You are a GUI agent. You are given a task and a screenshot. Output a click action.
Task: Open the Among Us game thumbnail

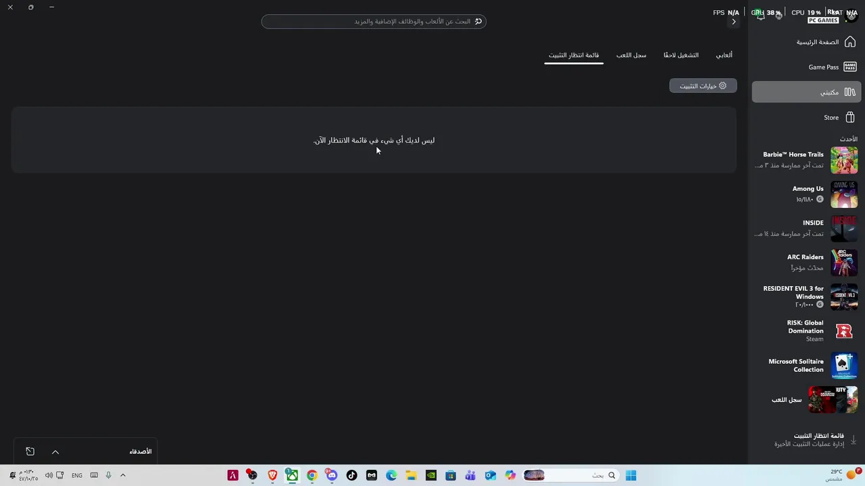point(844,194)
